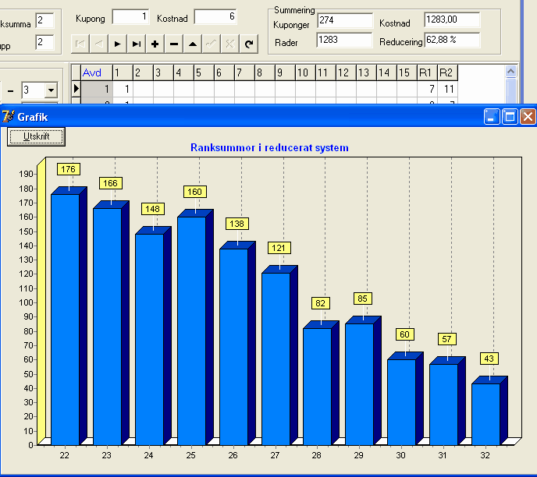Click column header 15 in grid
This screenshot has height=477, width=537.
(407, 72)
